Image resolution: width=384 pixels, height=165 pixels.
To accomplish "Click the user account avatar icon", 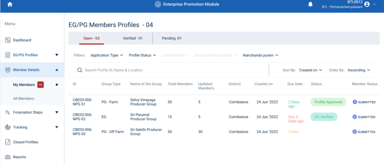I will [x=367, y=4].
